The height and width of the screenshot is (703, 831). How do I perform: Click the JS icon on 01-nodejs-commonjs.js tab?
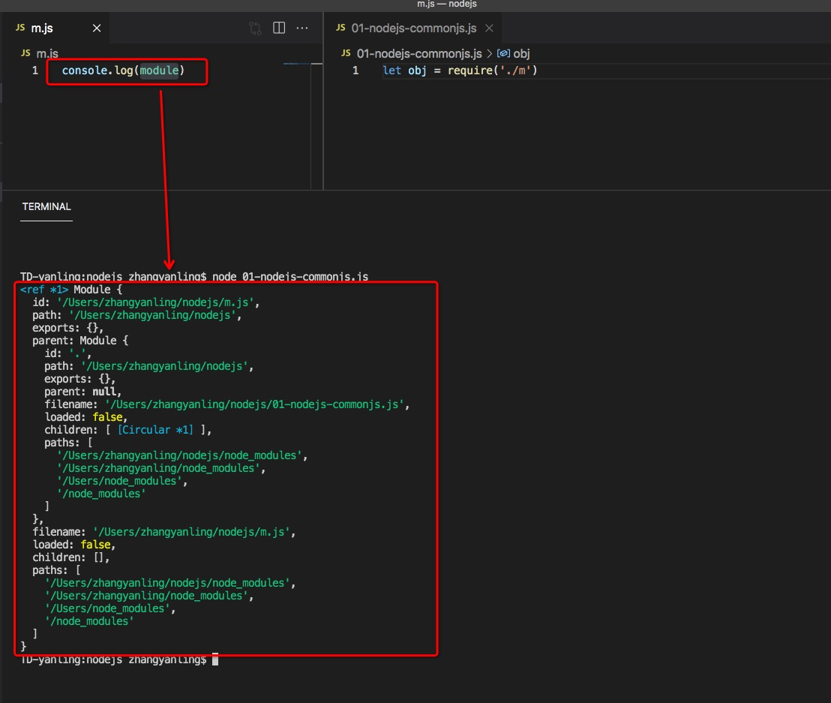pos(340,28)
